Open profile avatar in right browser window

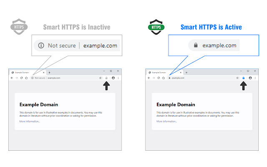point(250,78)
